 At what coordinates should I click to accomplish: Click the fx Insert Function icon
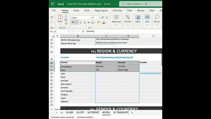point(83,31)
